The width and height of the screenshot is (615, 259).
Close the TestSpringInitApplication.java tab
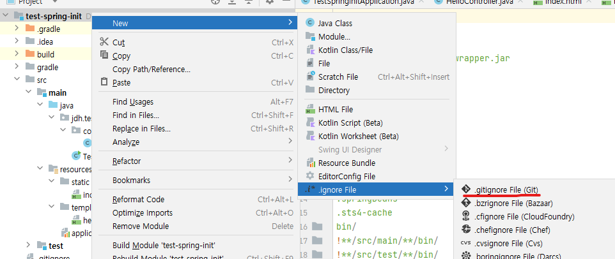coord(421,1)
